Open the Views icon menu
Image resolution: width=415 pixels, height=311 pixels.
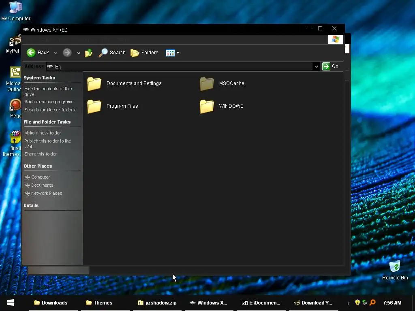[170, 53]
